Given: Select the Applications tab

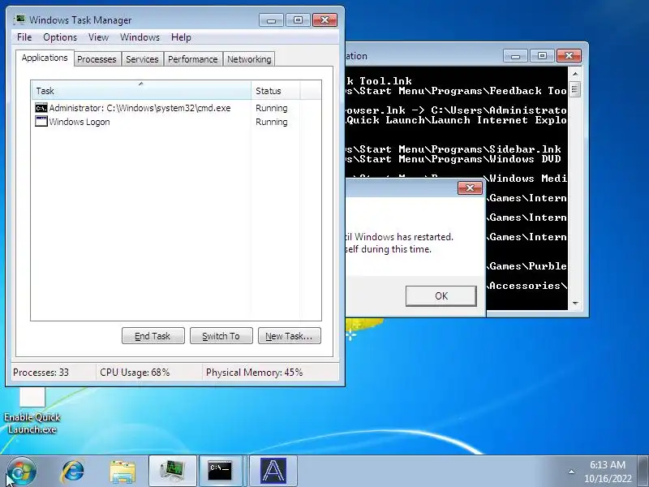Looking at the screenshot, I should click(x=45, y=58).
